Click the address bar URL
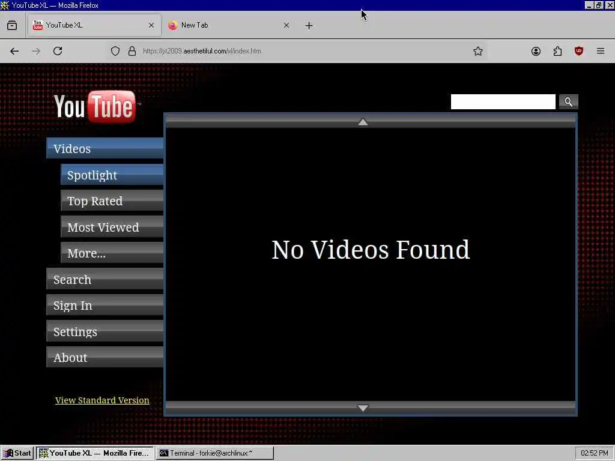Screen dimensions: 615x461 [x=202, y=51]
